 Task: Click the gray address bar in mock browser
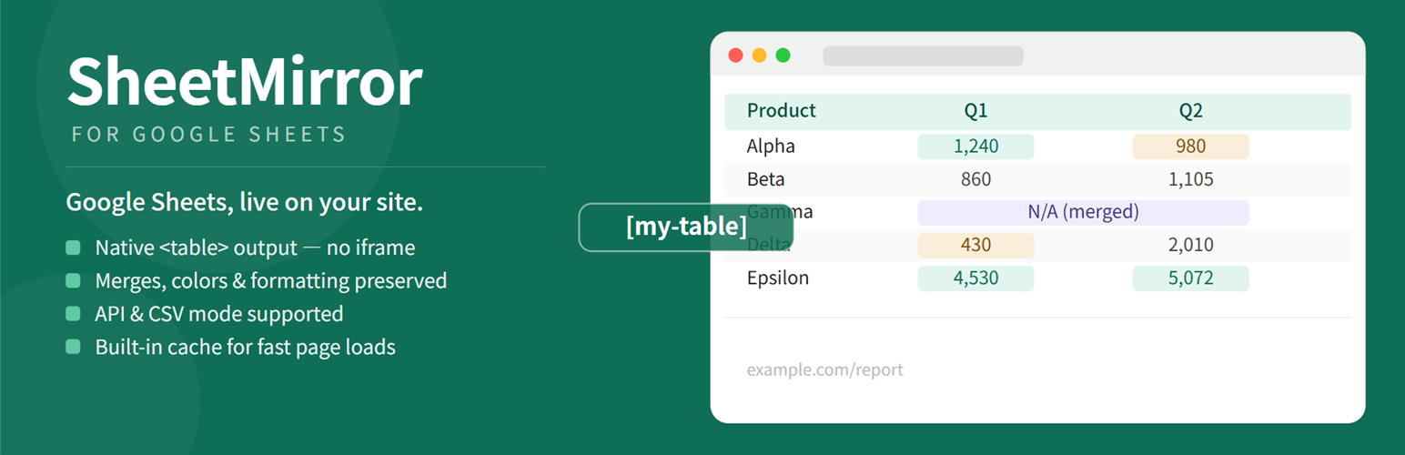coord(923,56)
